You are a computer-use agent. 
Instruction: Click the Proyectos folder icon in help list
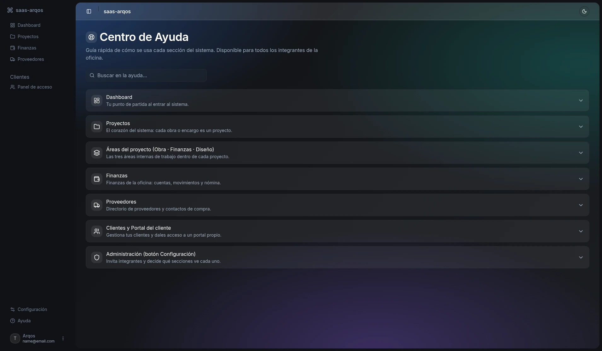(x=97, y=127)
